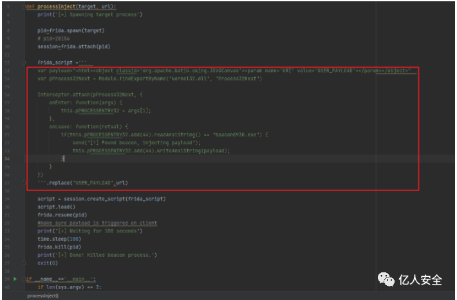This screenshot has width=457, height=300.
Task: Click the send('[!] Found beacon' line
Action: pyautogui.click(x=136, y=143)
